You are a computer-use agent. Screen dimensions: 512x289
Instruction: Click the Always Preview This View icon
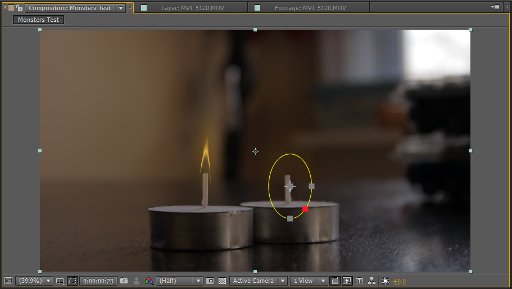click(x=8, y=281)
